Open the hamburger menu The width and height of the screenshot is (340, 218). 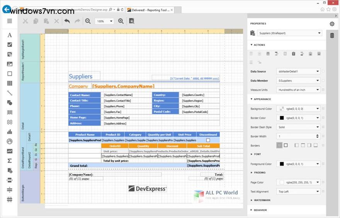[10, 21]
